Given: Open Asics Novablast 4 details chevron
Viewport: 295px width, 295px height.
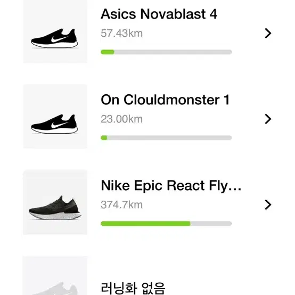Looking at the screenshot, I should click(x=268, y=34).
